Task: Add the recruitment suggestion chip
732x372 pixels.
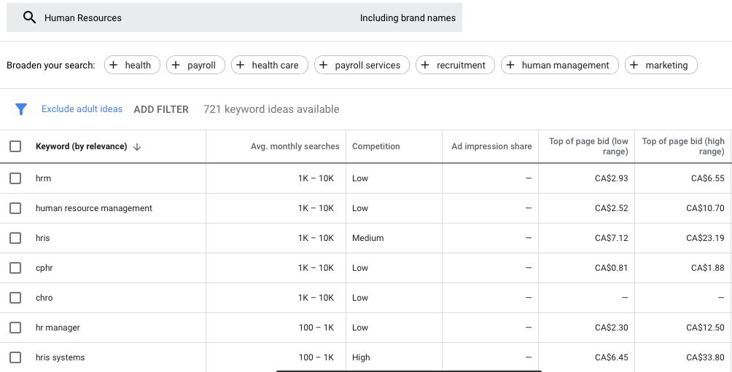Action: point(455,65)
